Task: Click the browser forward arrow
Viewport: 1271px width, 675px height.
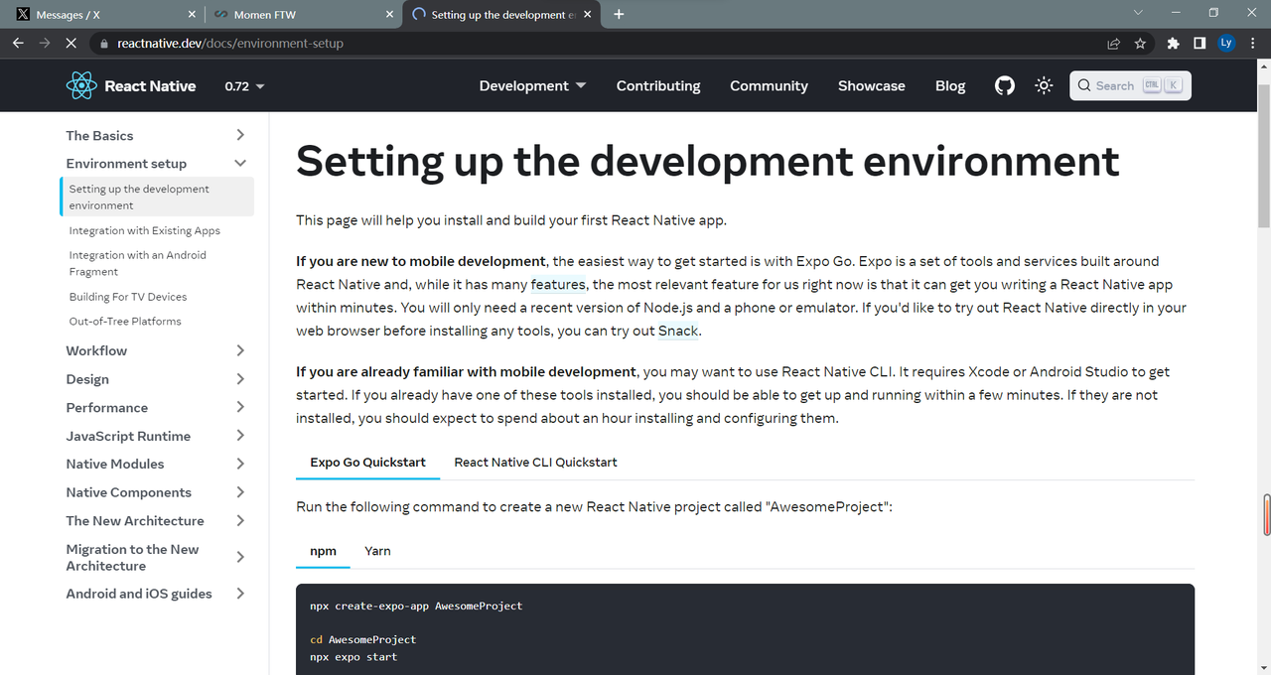Action: [x=45, y=44]
